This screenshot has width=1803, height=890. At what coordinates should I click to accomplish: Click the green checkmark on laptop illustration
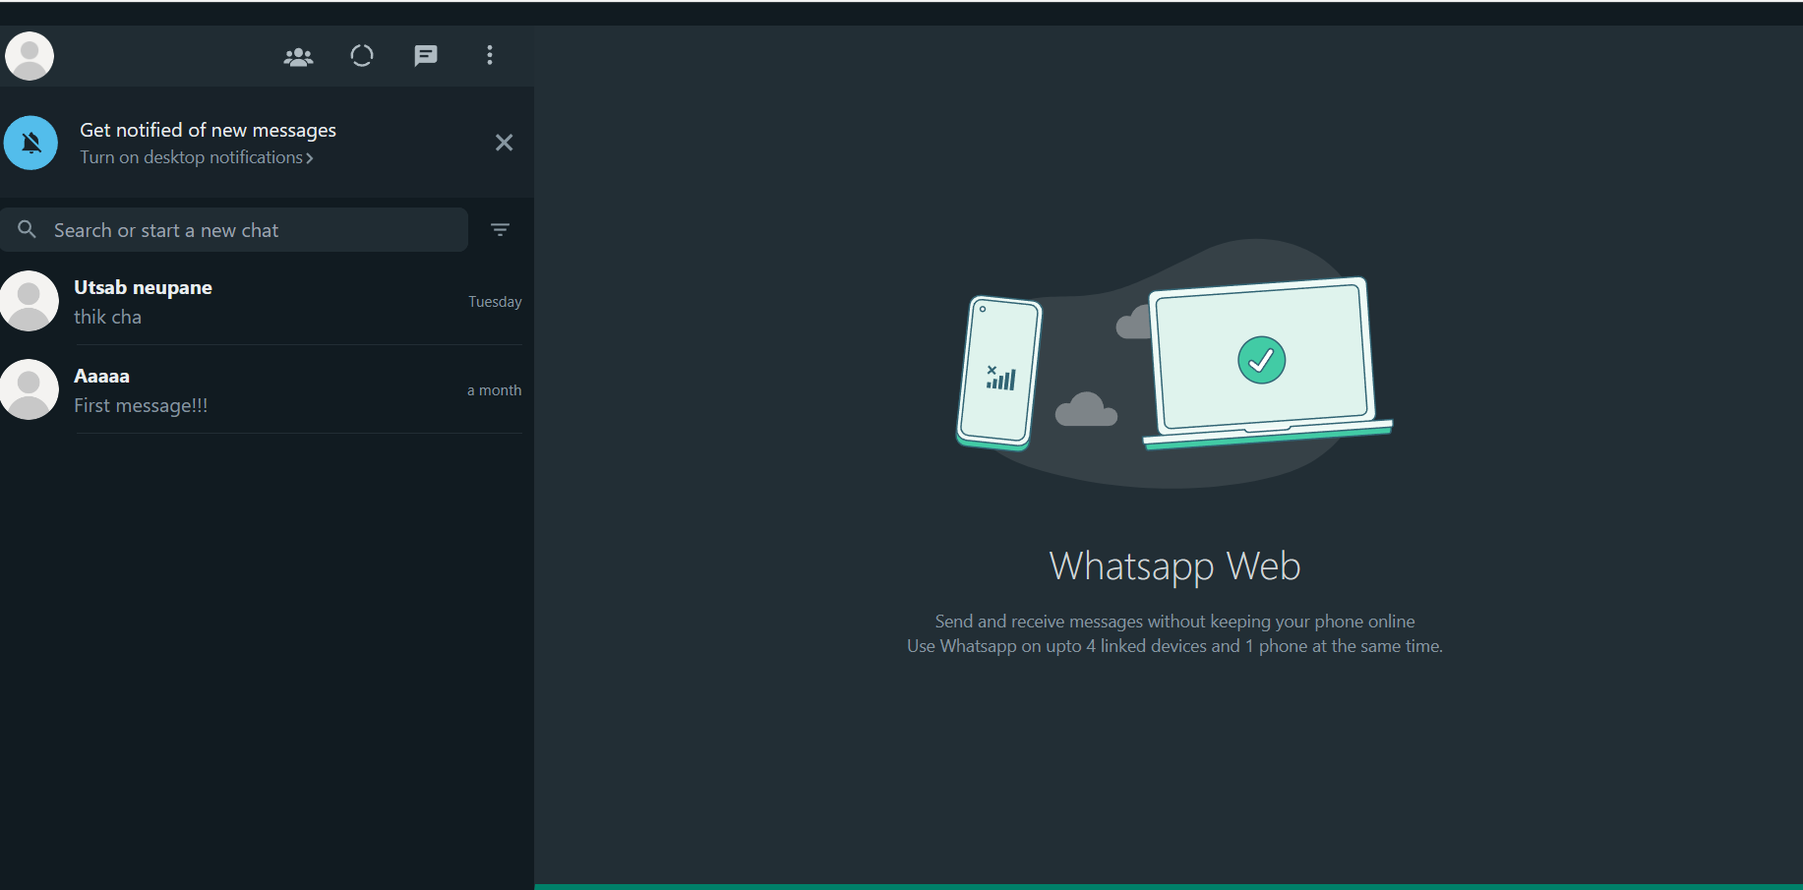click(x=1261, y=360)
